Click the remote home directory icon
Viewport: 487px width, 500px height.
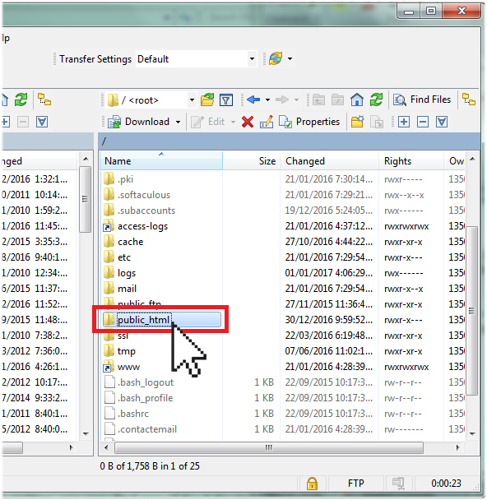coord(357,100)
